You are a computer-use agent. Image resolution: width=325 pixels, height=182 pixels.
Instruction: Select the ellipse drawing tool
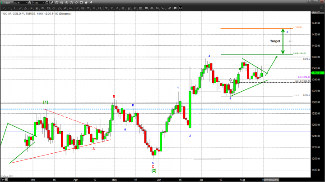coord(42,8)
